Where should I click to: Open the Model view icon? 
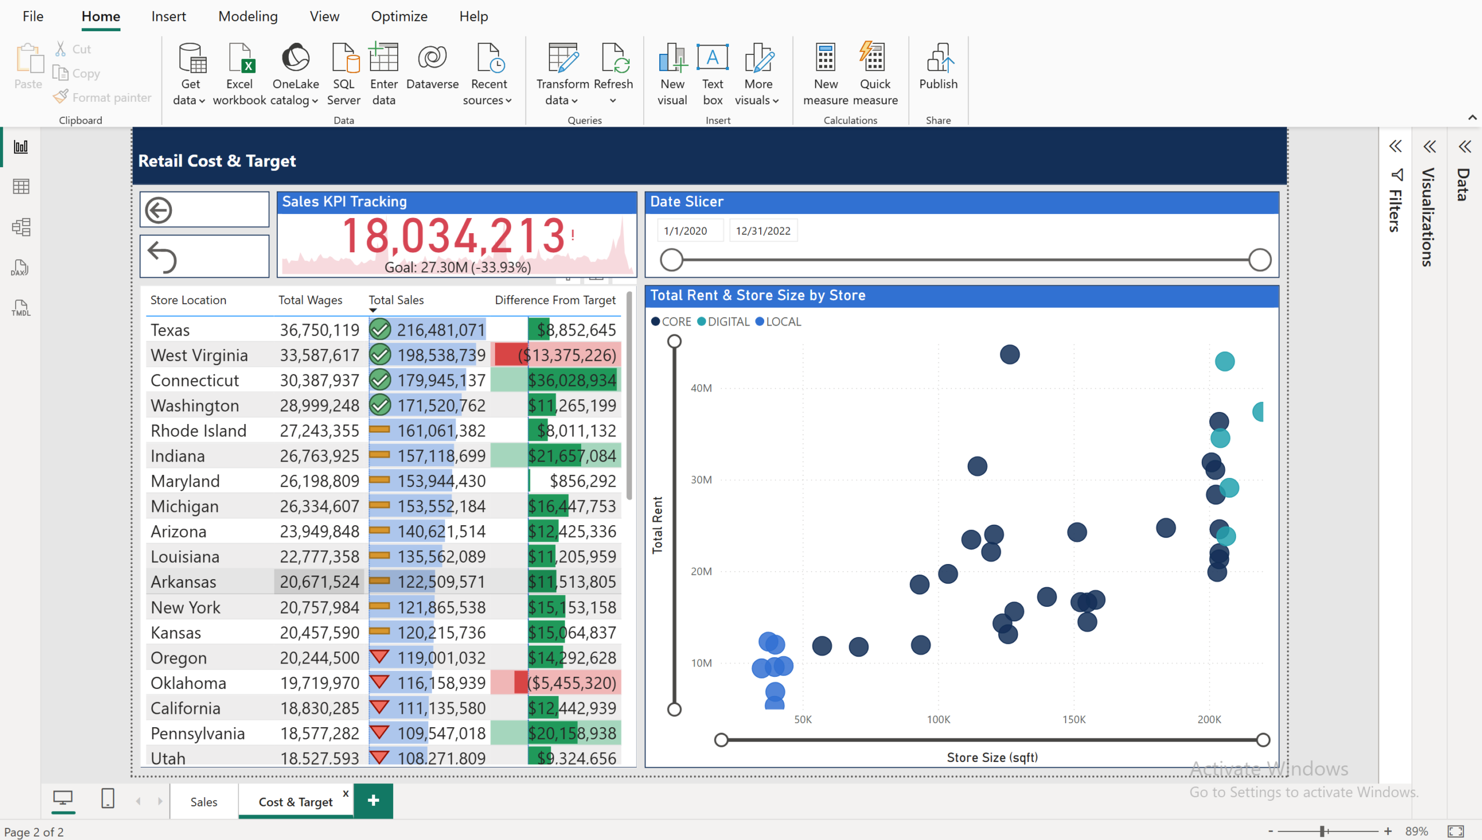[21, 227]
